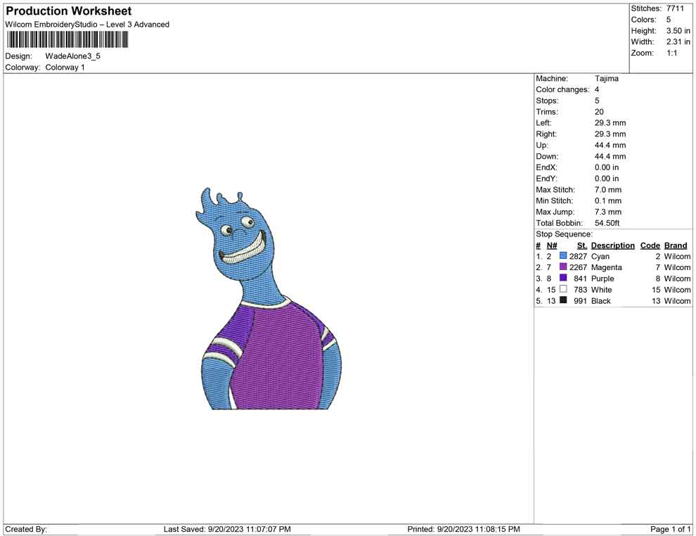
Task: Click the EndX value 0.00 in
Action: 607,167
